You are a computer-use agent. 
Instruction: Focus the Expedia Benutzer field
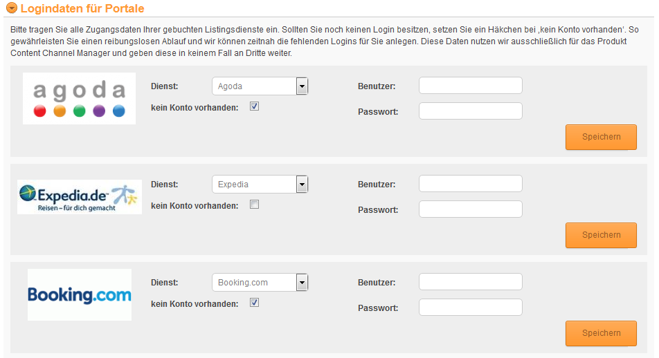(471, 183)
